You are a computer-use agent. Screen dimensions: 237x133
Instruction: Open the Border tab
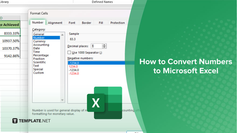tap(86, 23)
